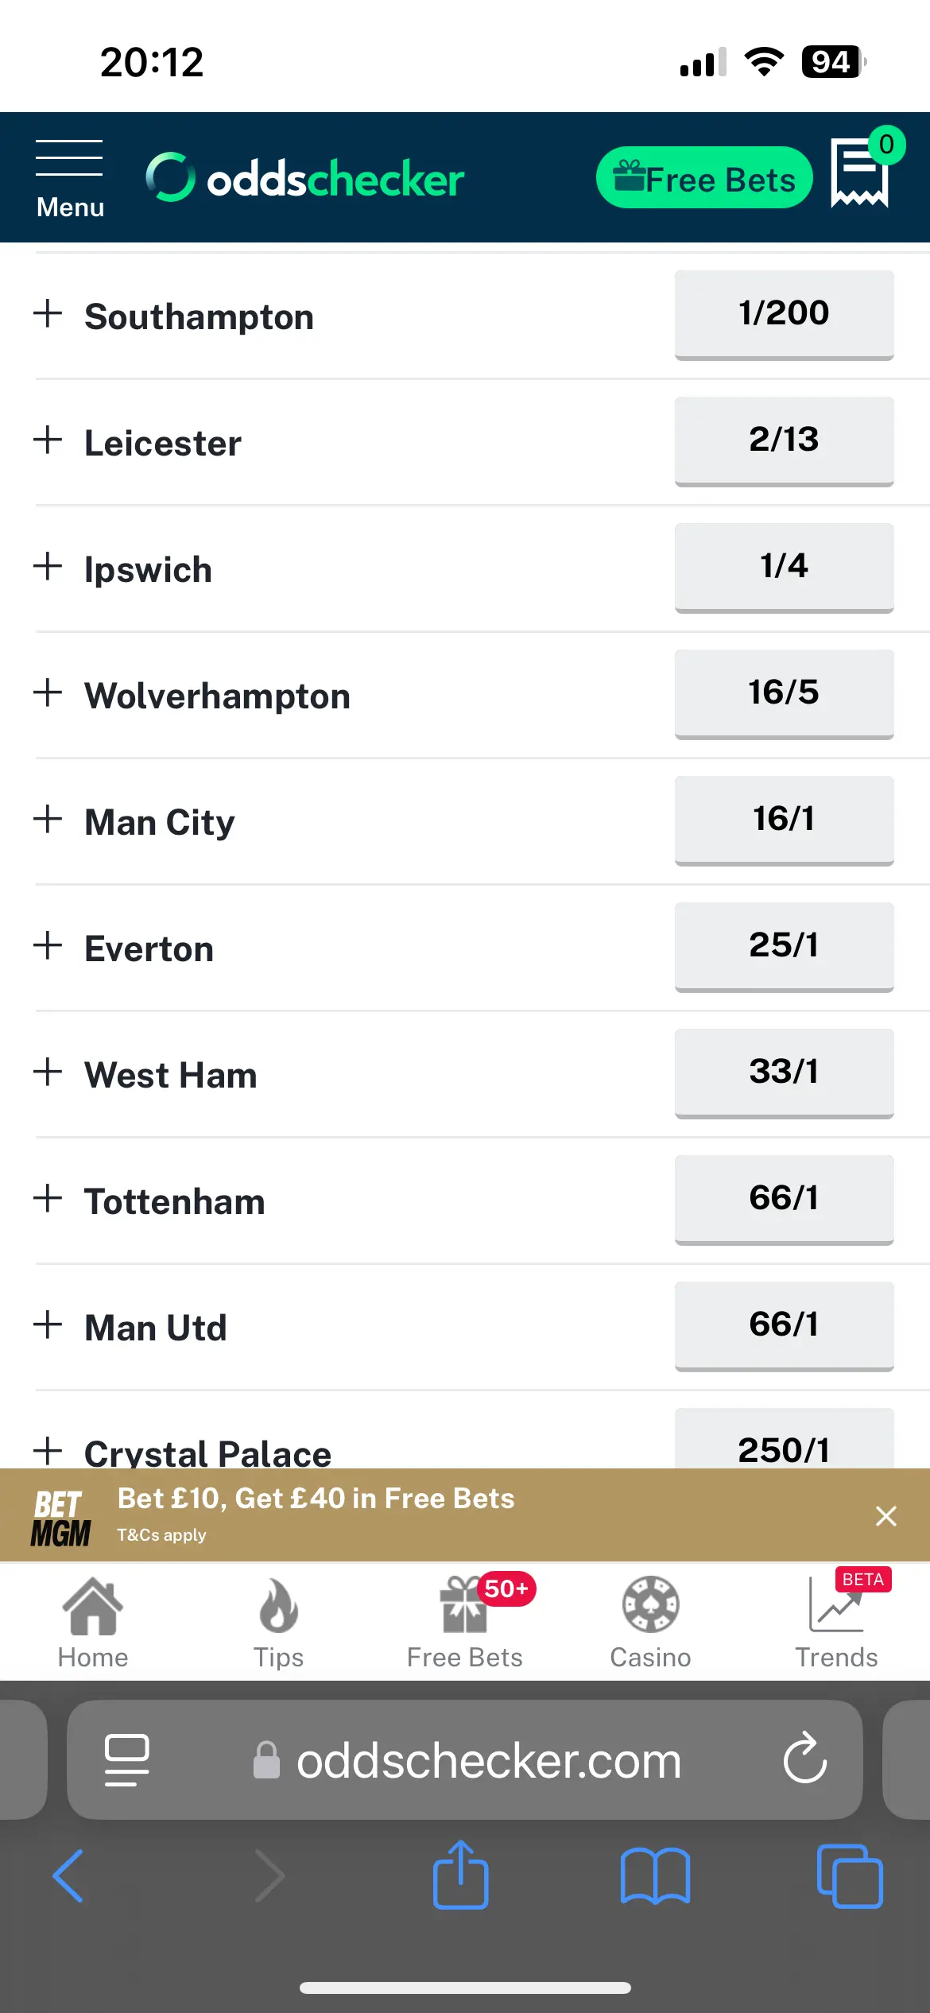Go back with Safari back arrow

68,1875
